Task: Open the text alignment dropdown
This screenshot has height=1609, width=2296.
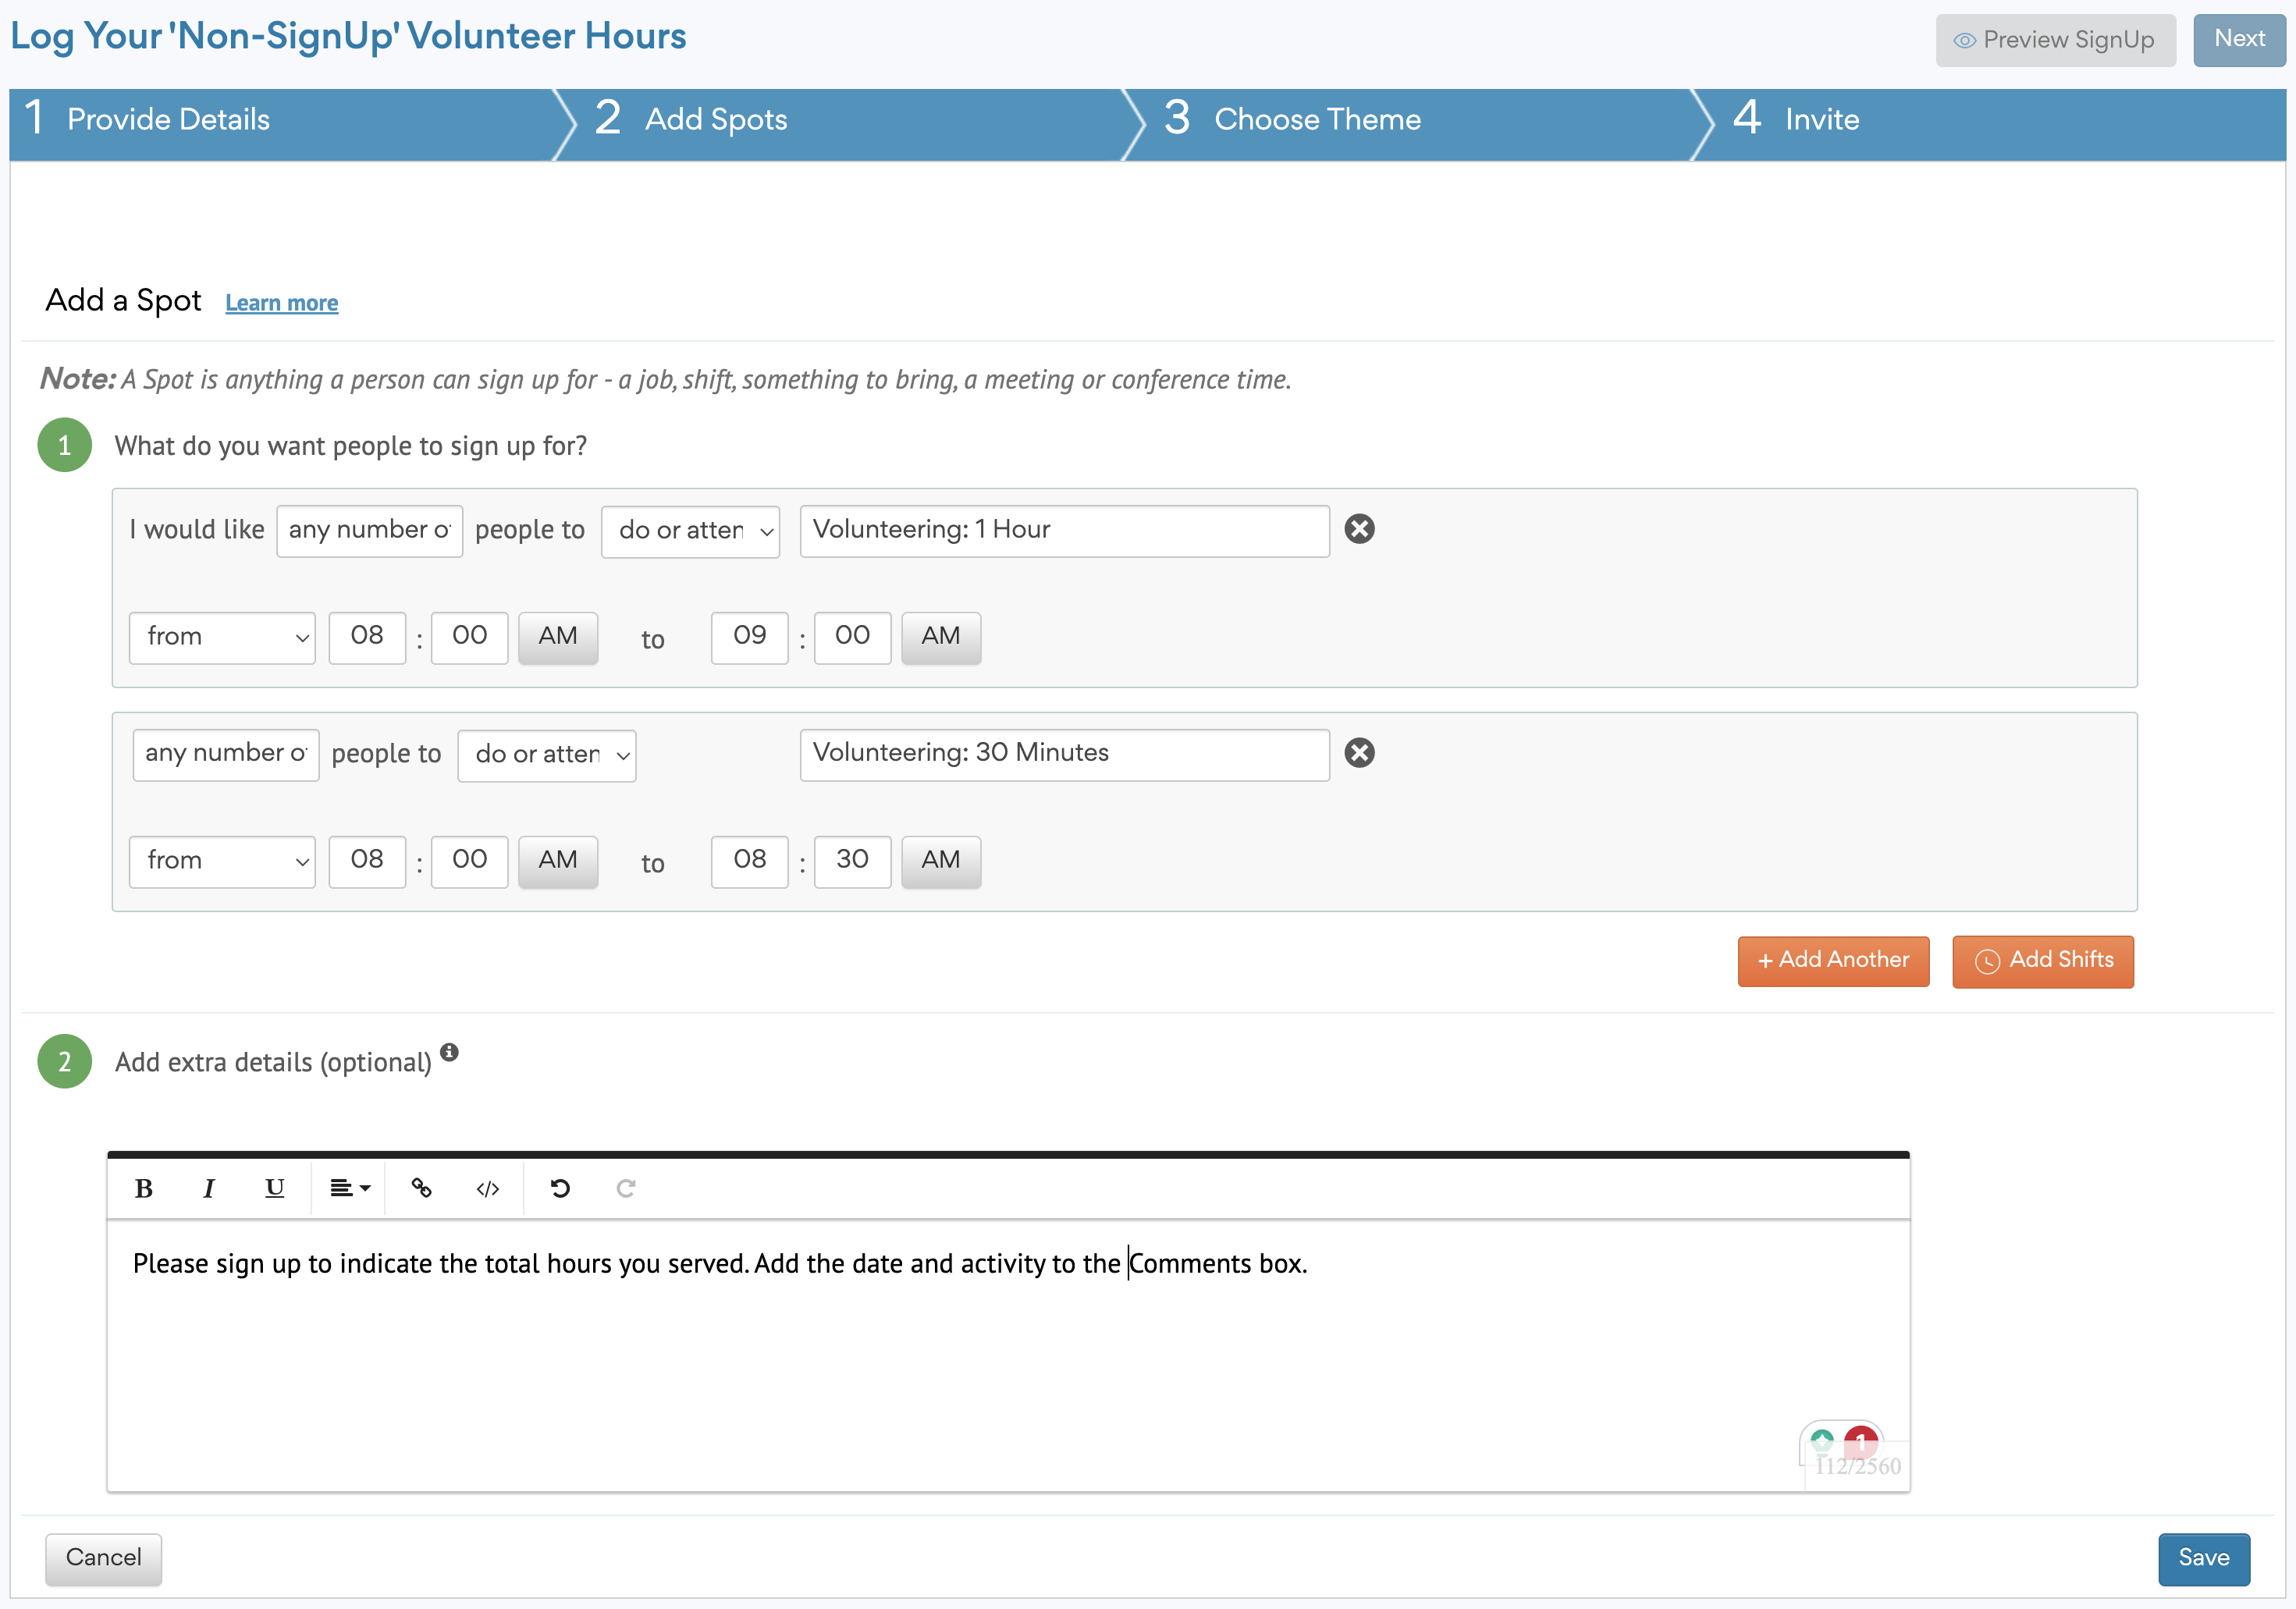Action: [x=350, y=1188]
